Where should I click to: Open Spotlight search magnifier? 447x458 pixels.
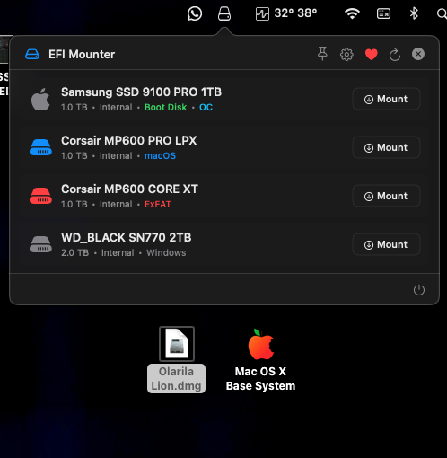tap(442, 14)
